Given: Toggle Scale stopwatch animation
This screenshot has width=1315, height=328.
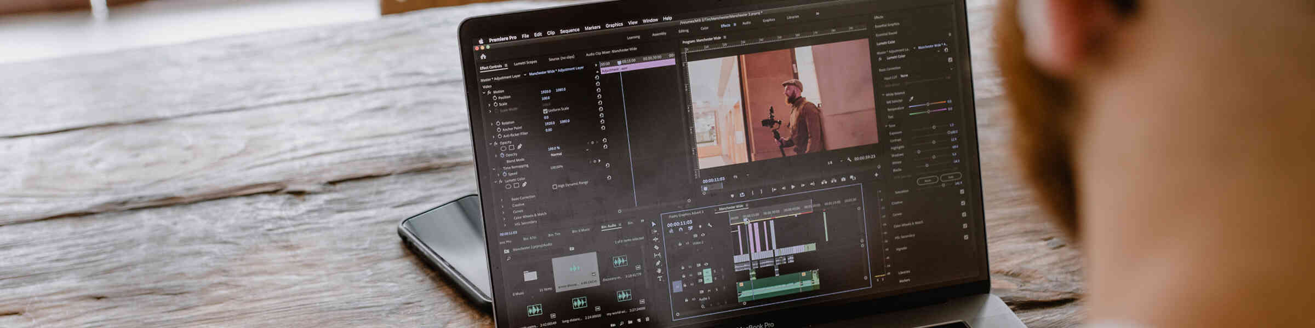Looking at the screenshot, I should coord(495,104).
